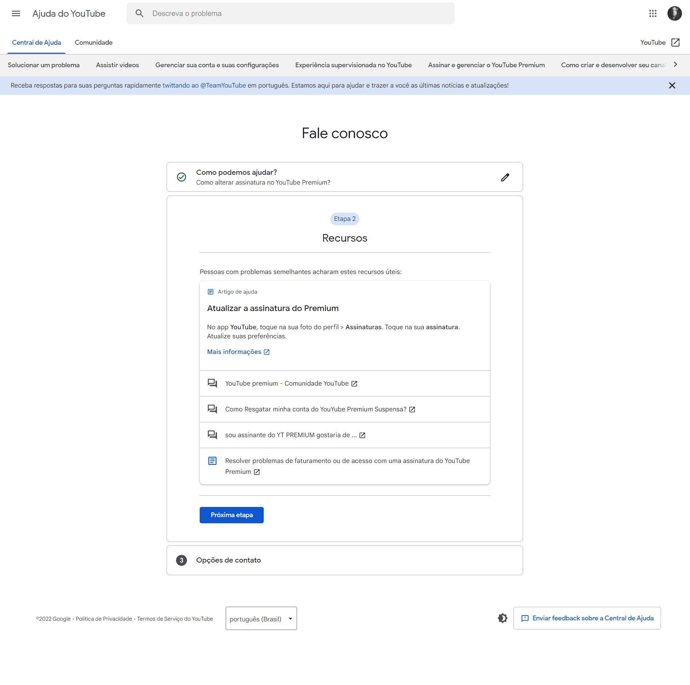The height and width of the screenshot is (685, 690).
Task: Open the Google apps grid
Action: coord(653,13)
